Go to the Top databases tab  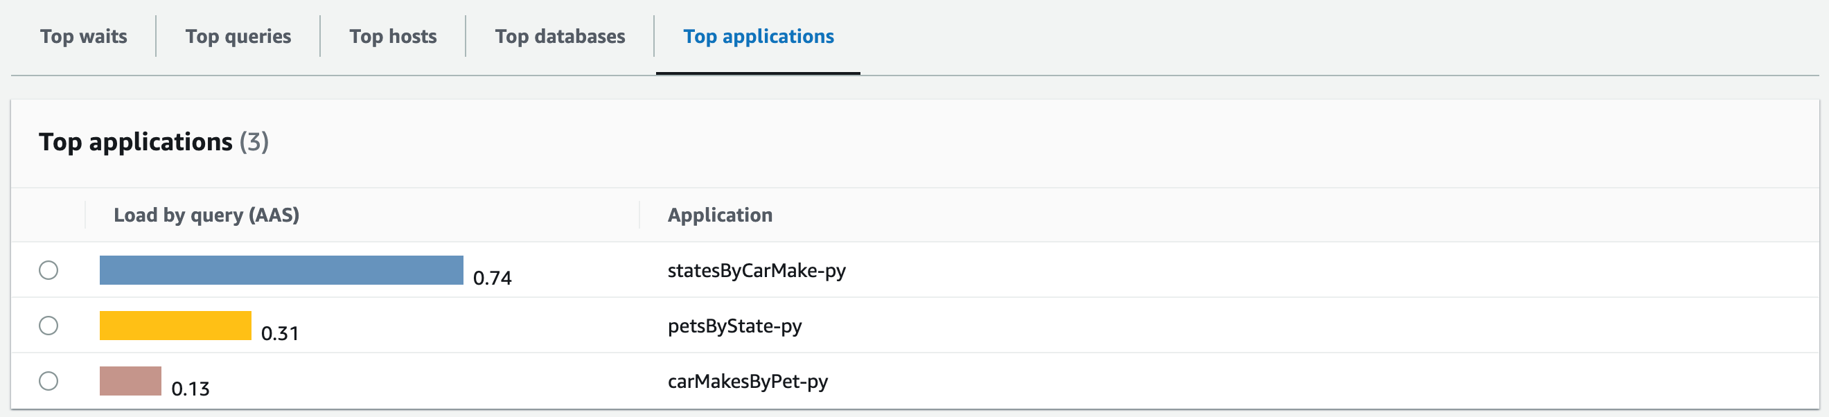point(560,36)
